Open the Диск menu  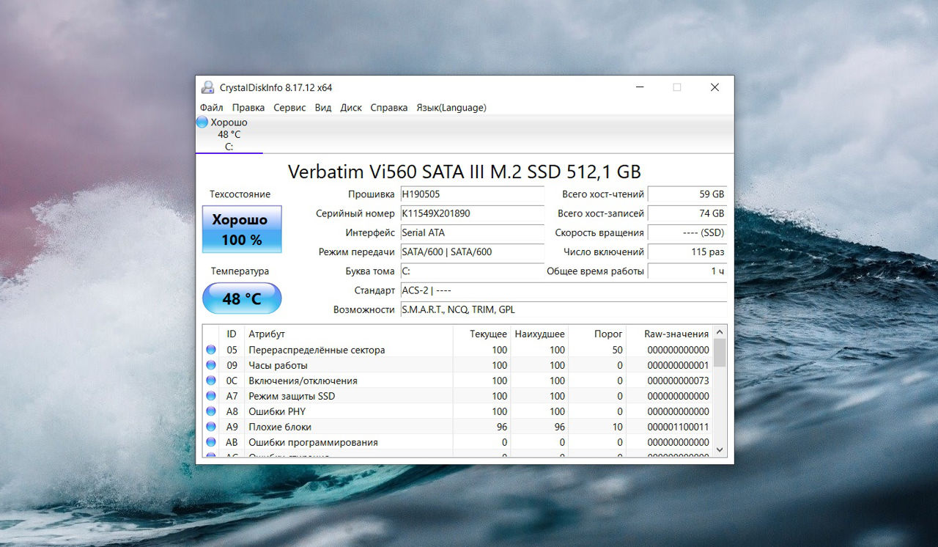click(351, 107)
